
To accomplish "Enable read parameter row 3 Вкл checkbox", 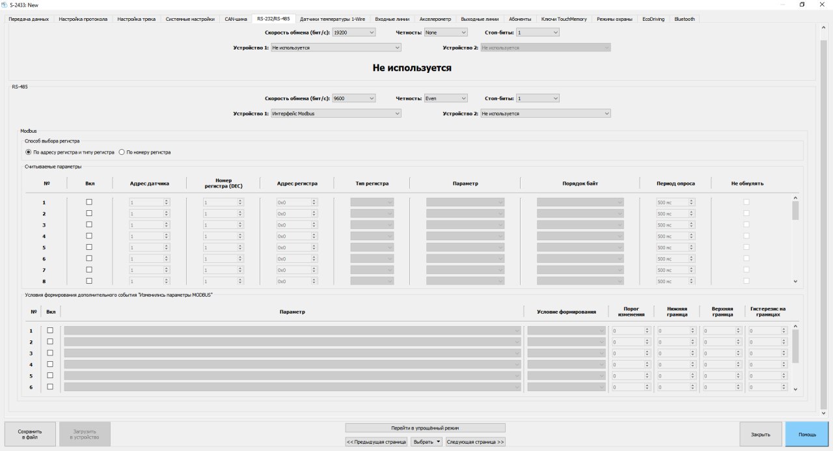I will click(89, 225).
